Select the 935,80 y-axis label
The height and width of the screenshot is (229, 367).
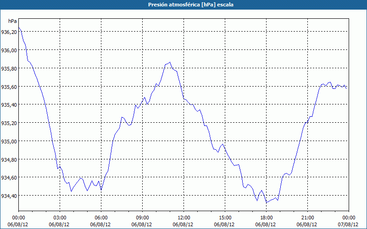9,68
